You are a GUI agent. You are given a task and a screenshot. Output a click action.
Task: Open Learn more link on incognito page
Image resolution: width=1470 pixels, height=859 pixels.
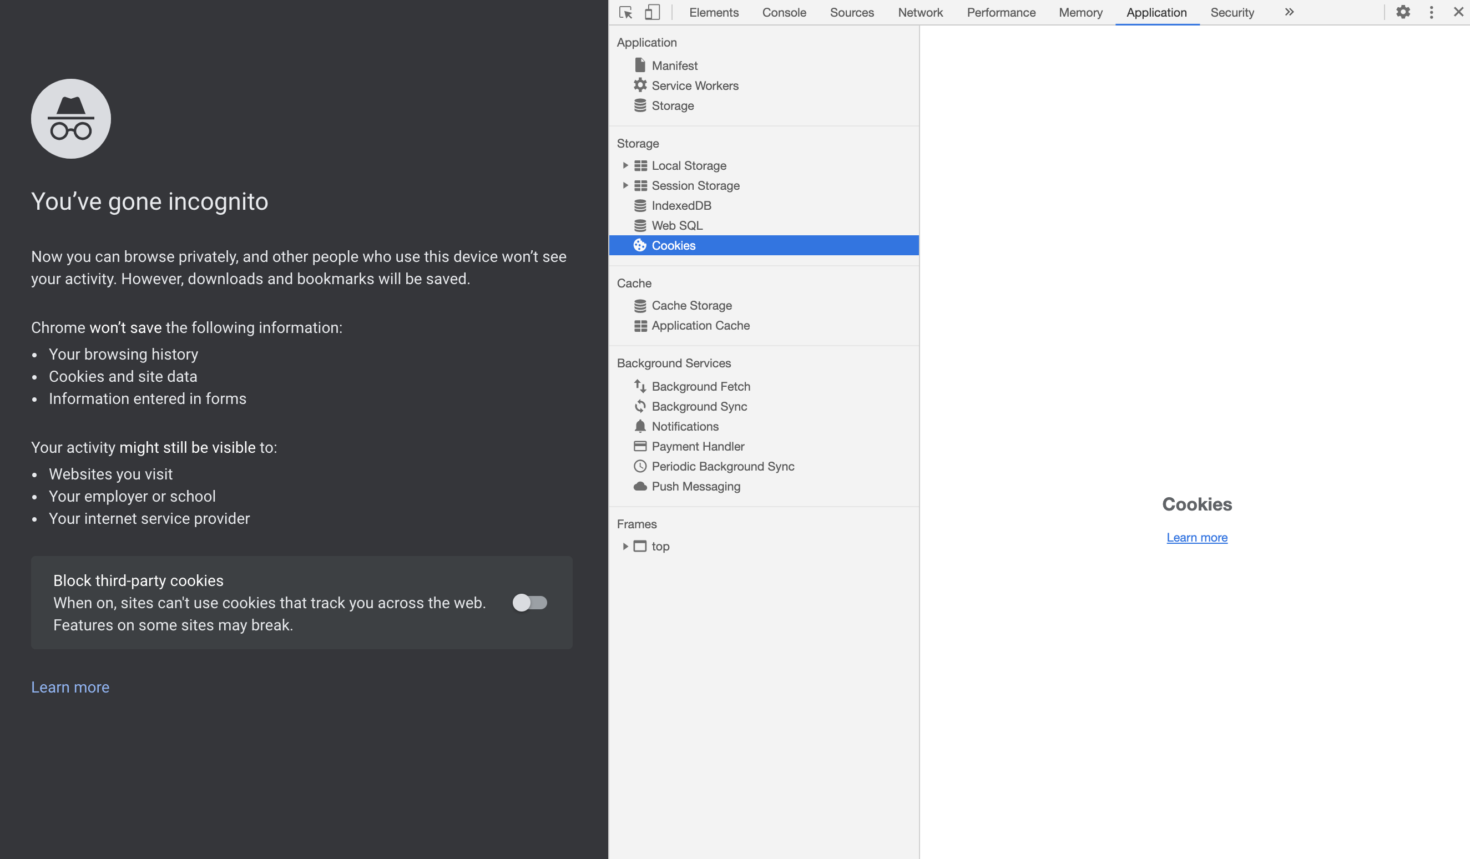pyautogui.click(x=70, y=687)
